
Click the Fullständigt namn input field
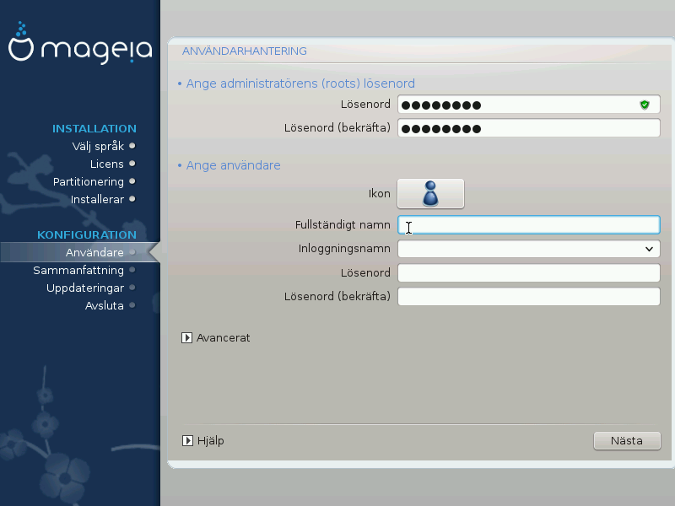point(529,225)
